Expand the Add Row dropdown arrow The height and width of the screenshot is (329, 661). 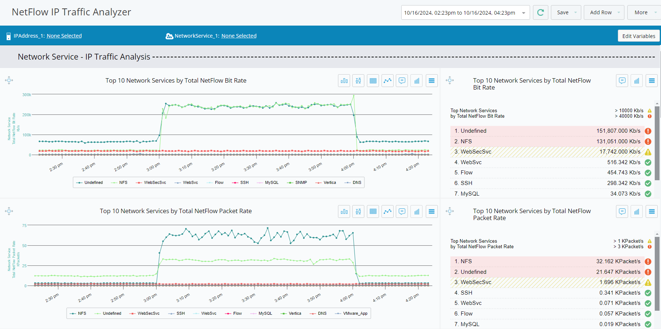click(x=619, y=12)
